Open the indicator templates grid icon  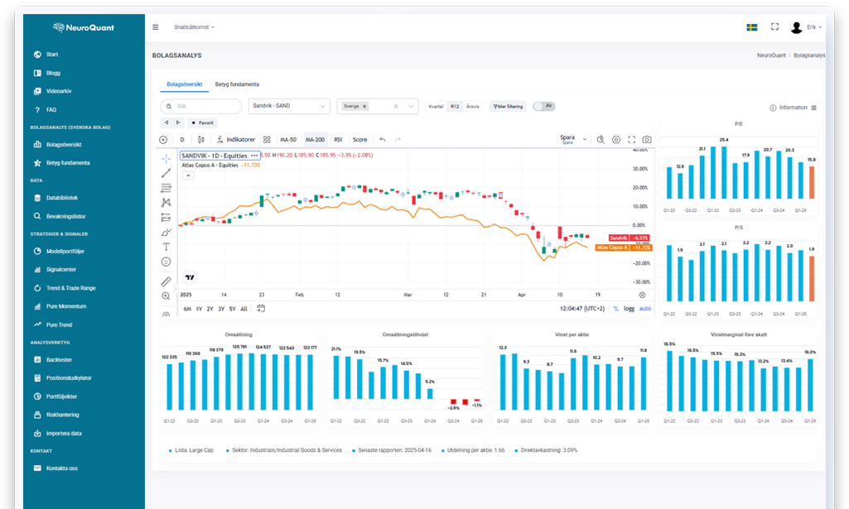click(x=267, y=140)
